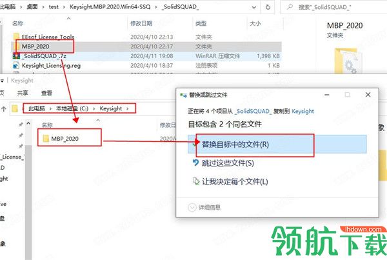387x260 pixels.
Task: Select the MBP_2020 folder in Keysight window
Action: (64, 139)
